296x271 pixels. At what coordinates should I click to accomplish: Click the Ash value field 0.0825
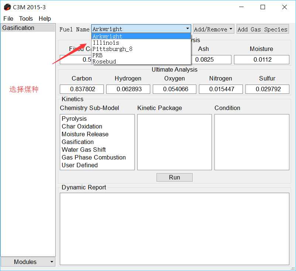click(x=211, y=59)
